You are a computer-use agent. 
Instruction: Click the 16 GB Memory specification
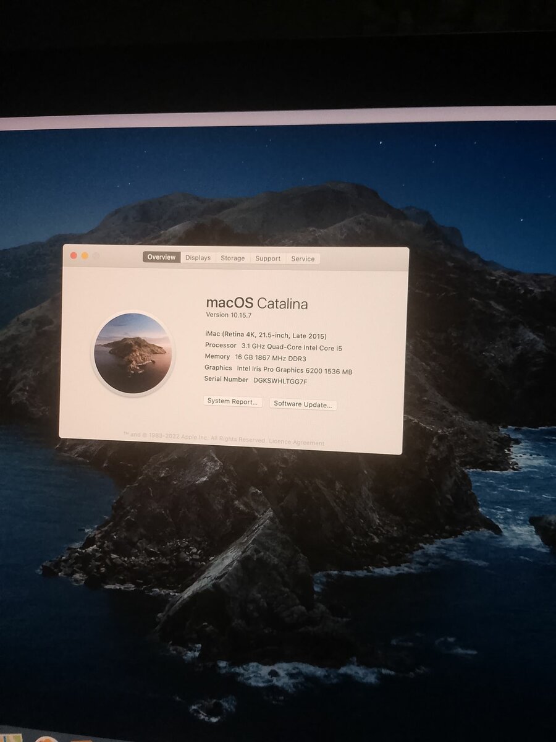coord(255,357)
